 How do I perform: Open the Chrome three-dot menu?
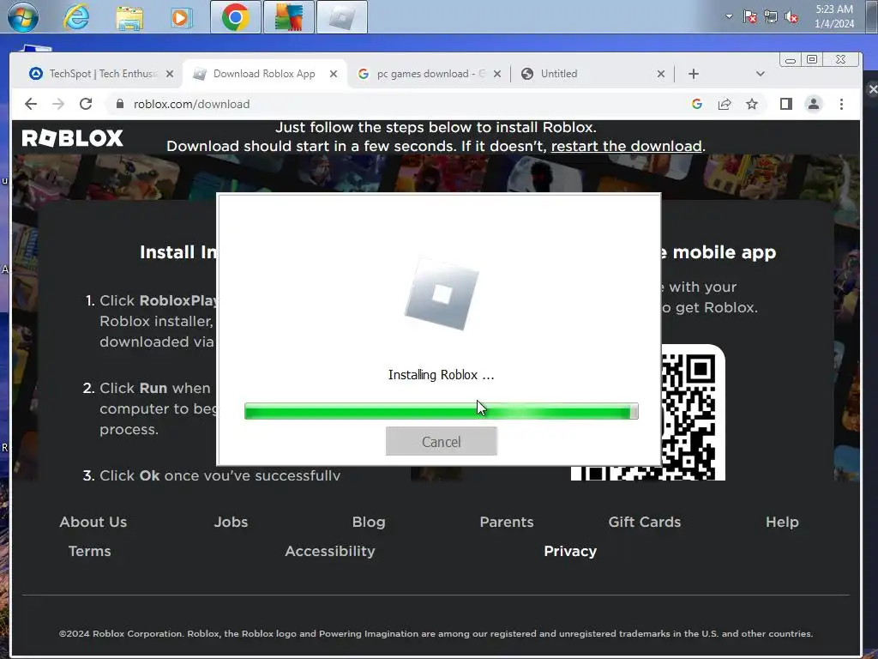(841, 104)
